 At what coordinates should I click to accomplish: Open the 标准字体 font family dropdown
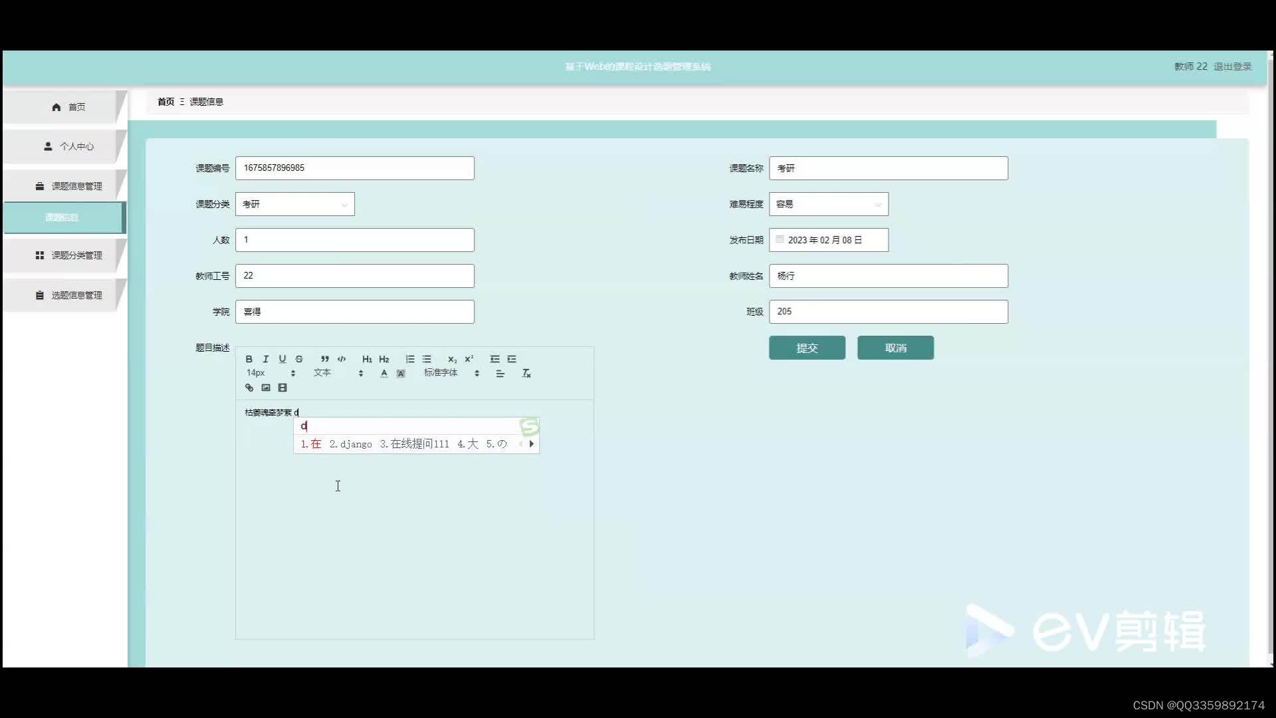click(x=452, y=373)
